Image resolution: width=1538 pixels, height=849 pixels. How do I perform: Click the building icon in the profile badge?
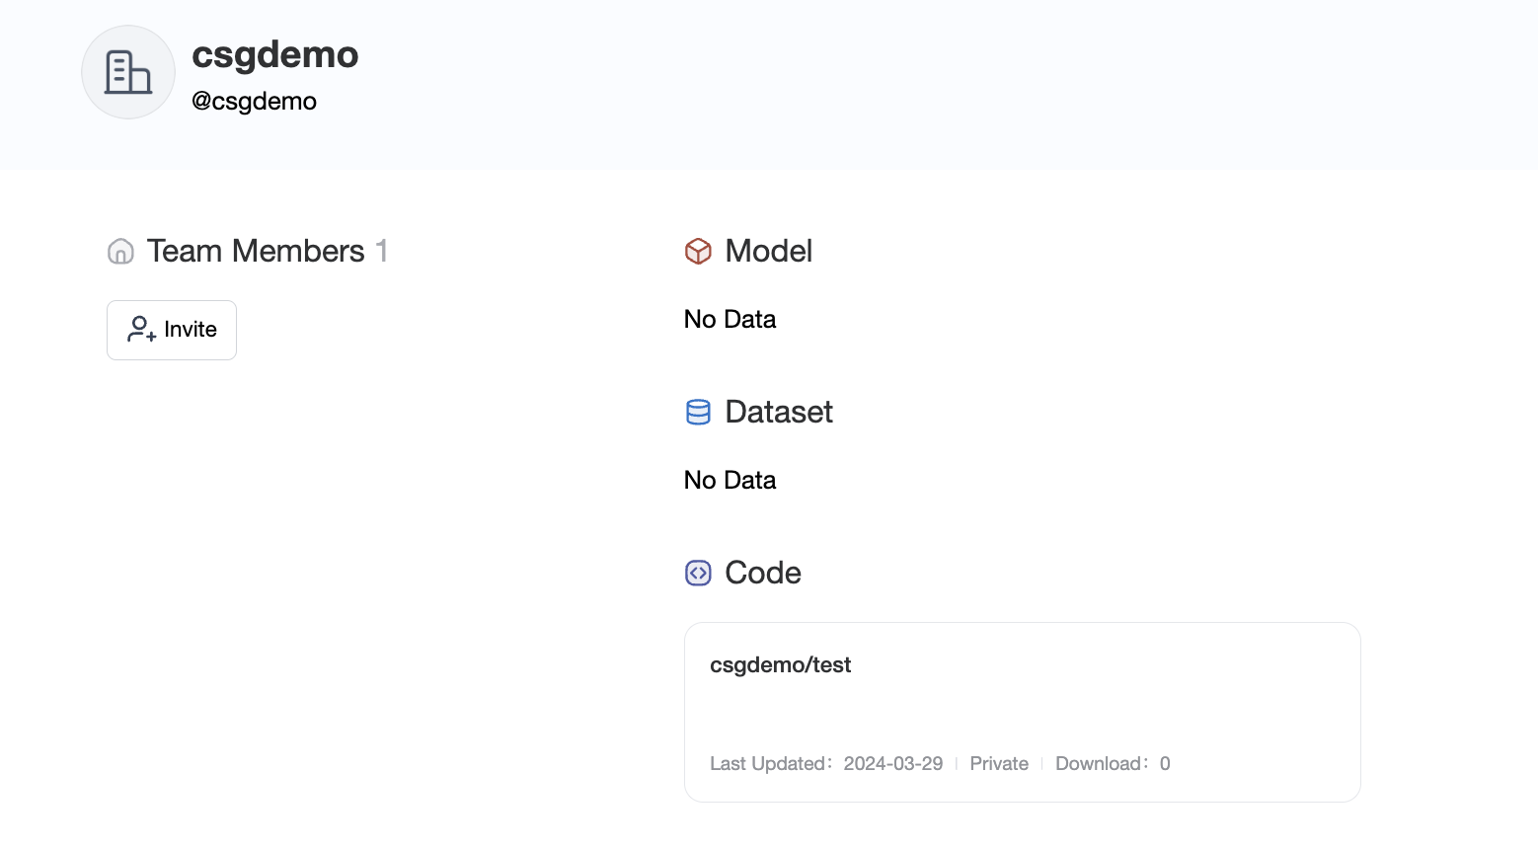(127, 72)
